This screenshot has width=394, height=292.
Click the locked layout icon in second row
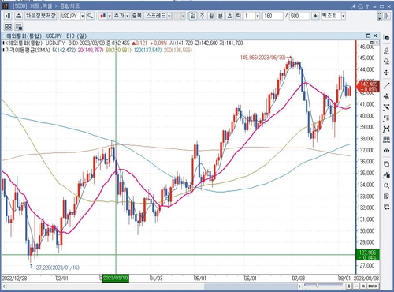pyautogui.click(x=19, y=27)
